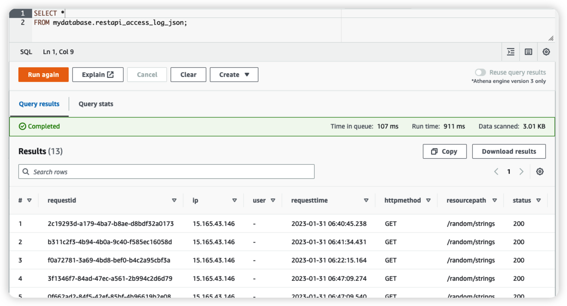The width and height of the screenshot is (567, 306).
Task: Sort by status column arrow
Action: (539, 200)
